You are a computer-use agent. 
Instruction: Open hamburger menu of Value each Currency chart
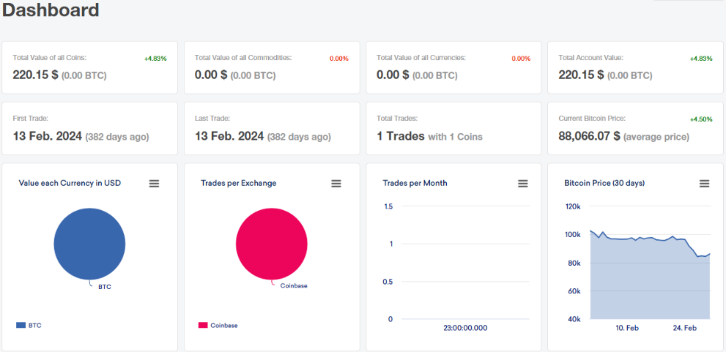pyautogui.click(x=154, y=184)
